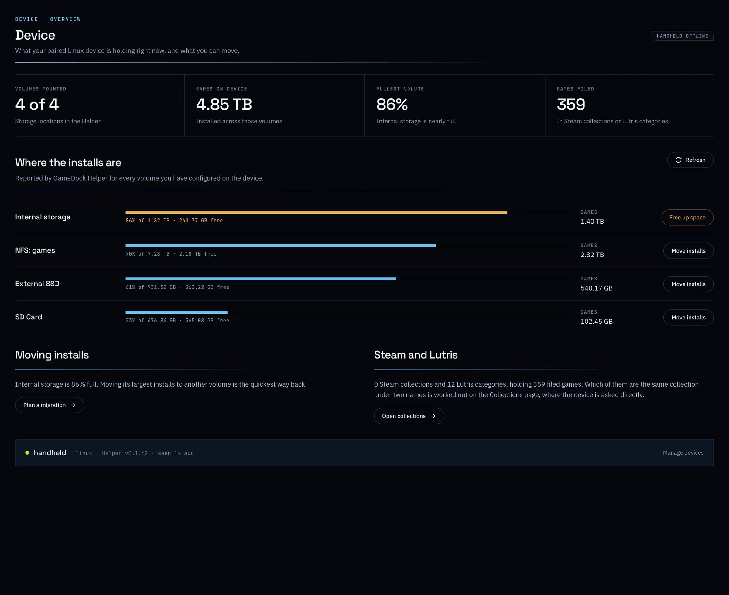Click Move installs for SD Card
The width and height of the screenshot is (729, 595).
point(688,317)
